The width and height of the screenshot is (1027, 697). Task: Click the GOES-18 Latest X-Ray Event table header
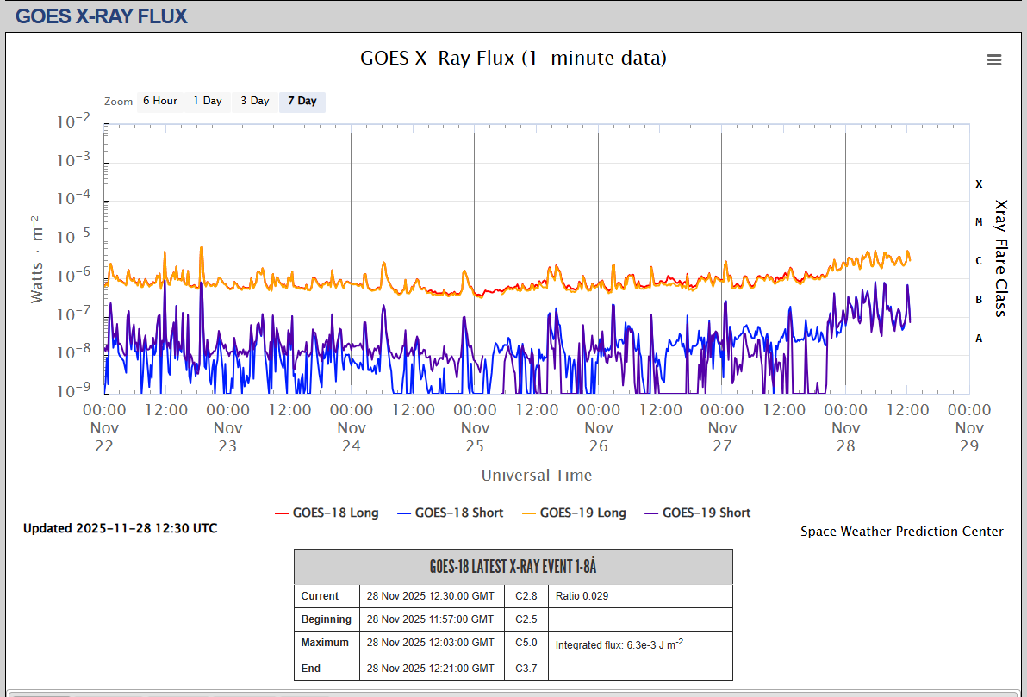coord(513,567)
